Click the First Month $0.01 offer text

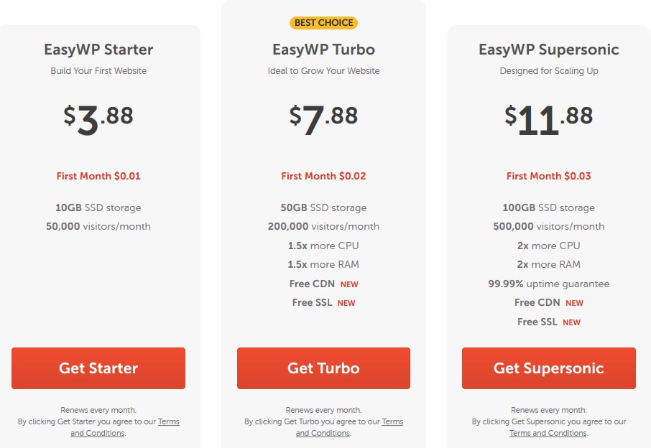pos(98,176)
